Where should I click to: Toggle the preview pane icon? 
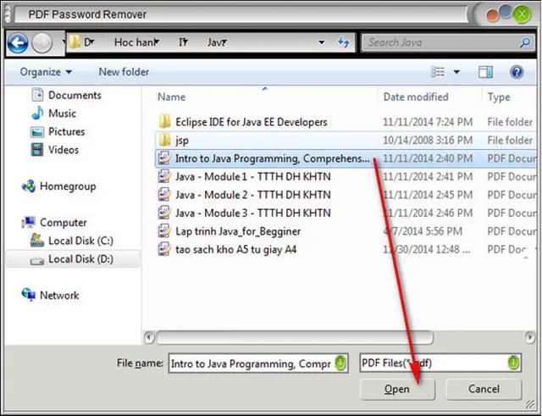click(x=486, y=72)
